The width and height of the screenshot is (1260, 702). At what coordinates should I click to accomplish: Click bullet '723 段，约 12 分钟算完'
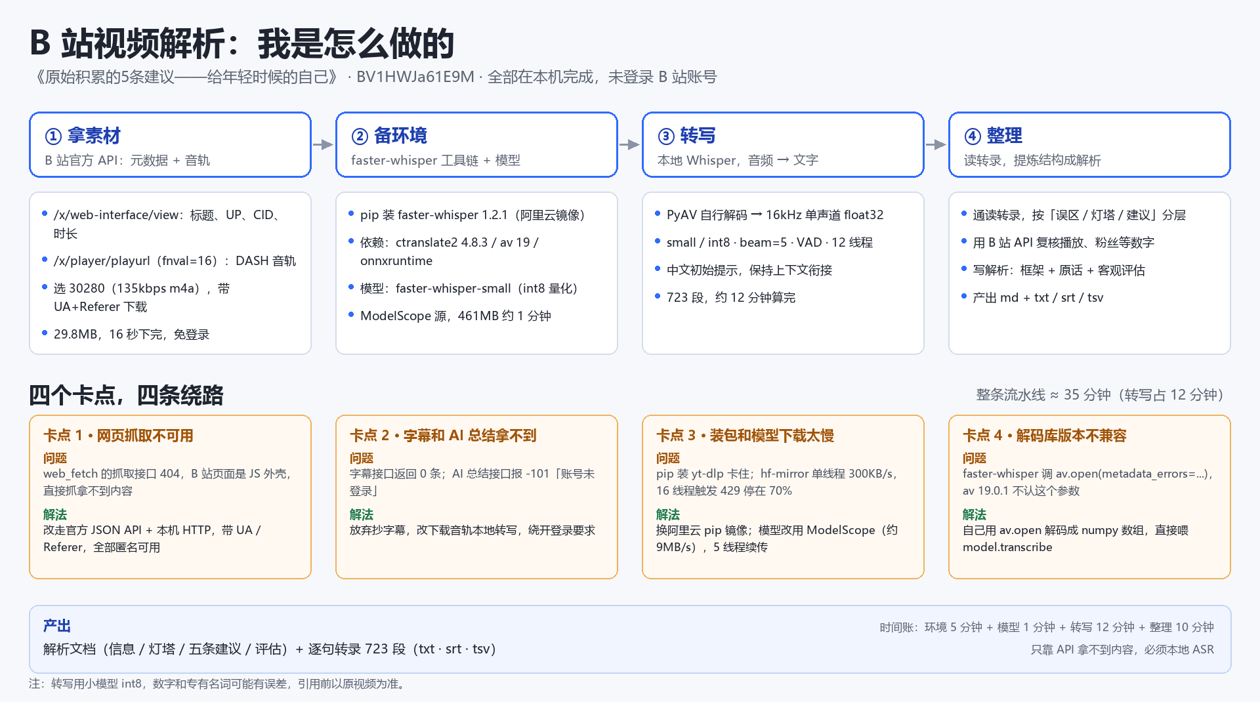(x=726, y=297)
